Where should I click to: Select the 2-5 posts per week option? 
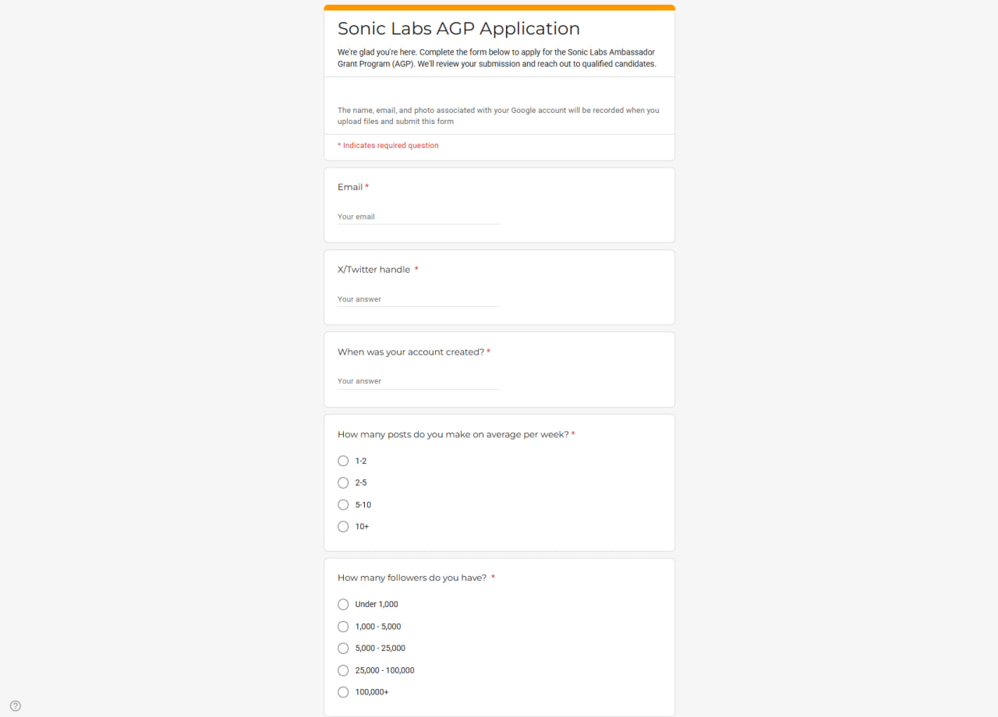coord(343,482)
